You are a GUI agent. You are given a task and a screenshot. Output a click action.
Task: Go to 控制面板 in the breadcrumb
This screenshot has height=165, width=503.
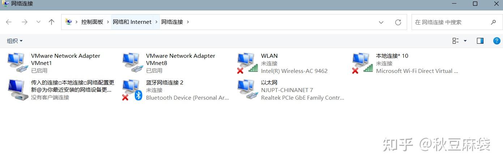point(92,22)
